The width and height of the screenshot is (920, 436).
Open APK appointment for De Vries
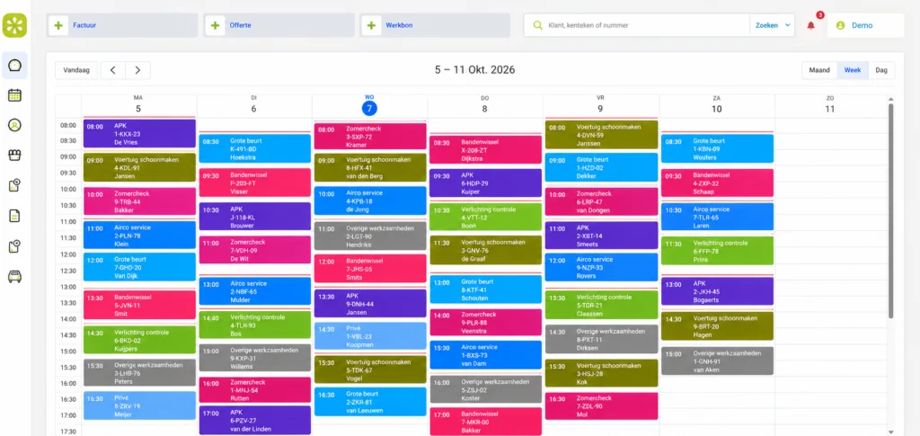tap(139, 134)
